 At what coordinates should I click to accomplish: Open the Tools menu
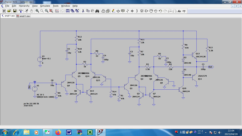55,6
